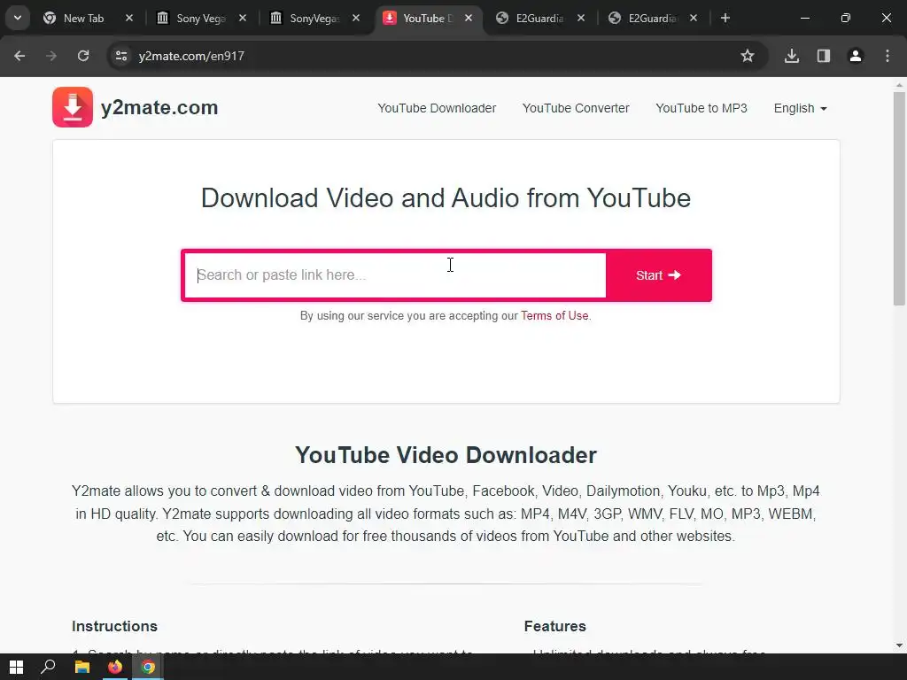Click the page vertical scrollbar thumb
This screenshot has width=907, height=680.
(x=899, y=198)
